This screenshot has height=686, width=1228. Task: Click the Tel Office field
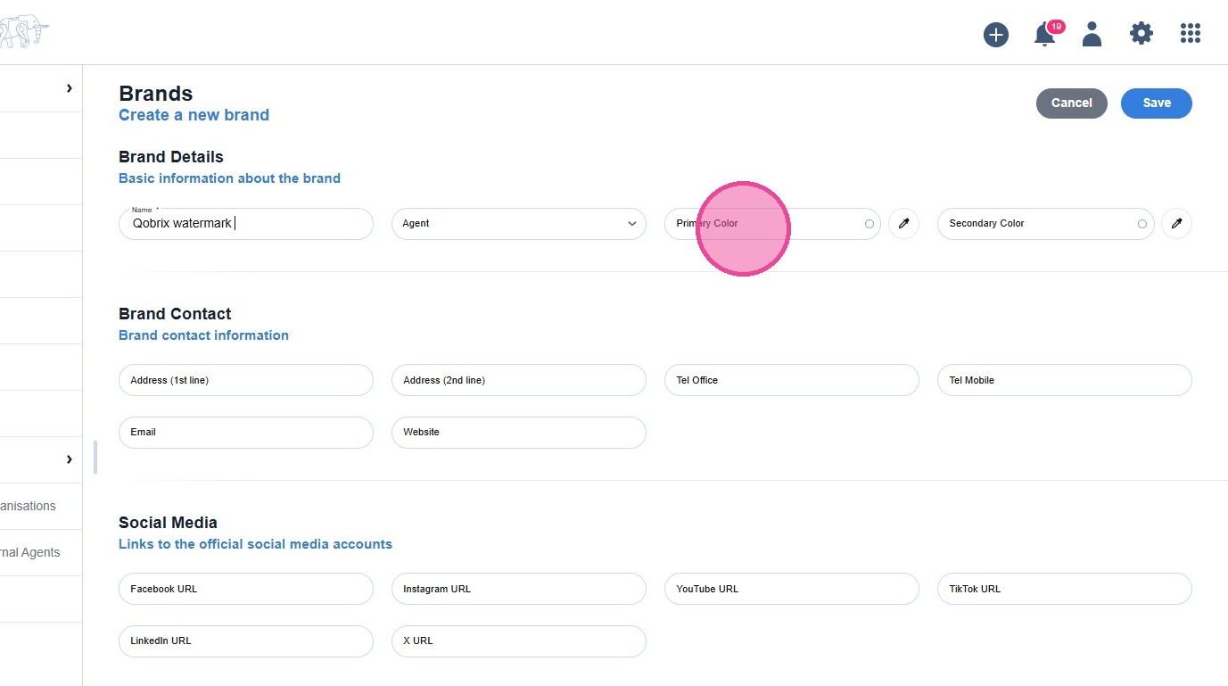tap(792, 380)
